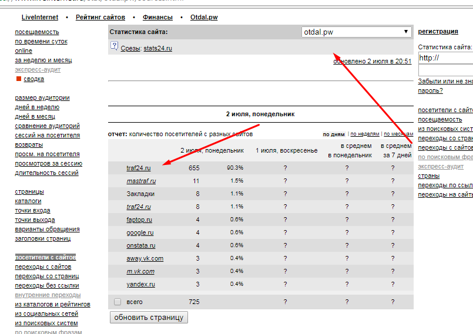
Task: Open the stats24.ru slice link
Action: [158, 48]
